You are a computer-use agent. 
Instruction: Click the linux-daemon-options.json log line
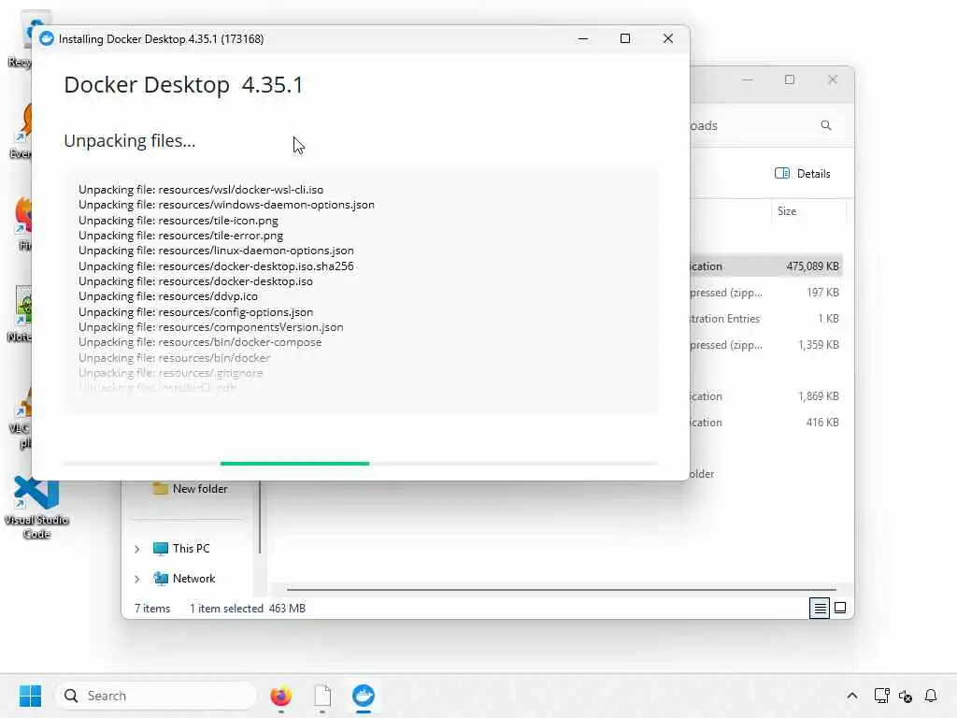216,251
